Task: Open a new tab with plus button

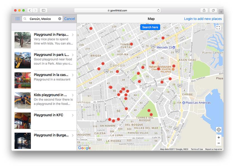Action: click(221, 12)
